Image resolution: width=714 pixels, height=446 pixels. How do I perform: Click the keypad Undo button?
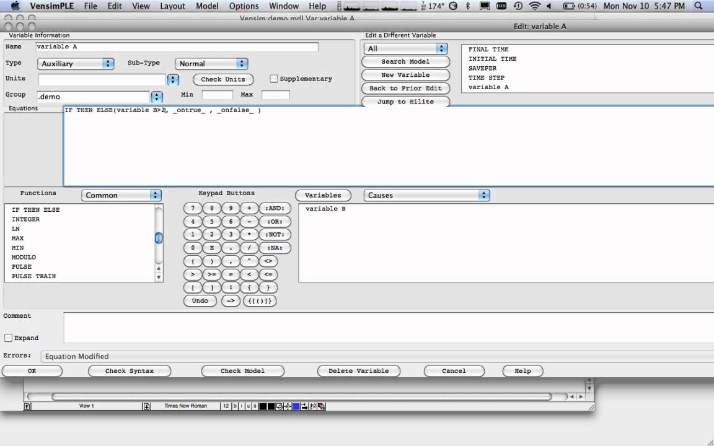click(200, 301)
